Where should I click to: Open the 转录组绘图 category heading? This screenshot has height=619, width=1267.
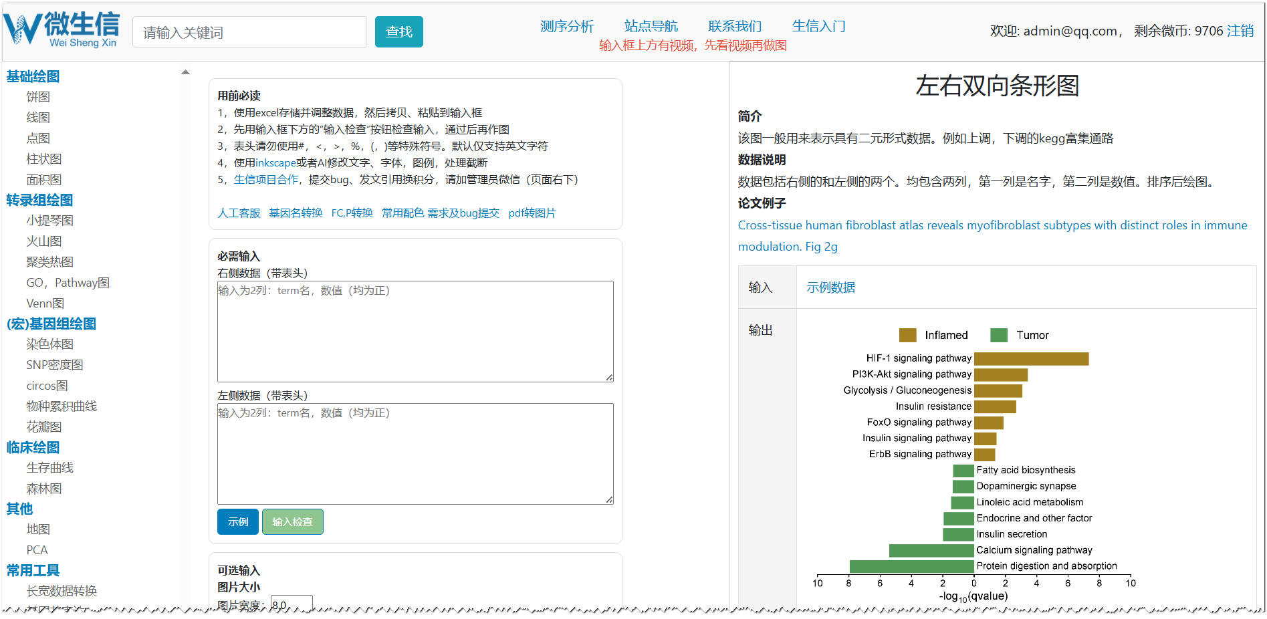(x=39, y=200)
